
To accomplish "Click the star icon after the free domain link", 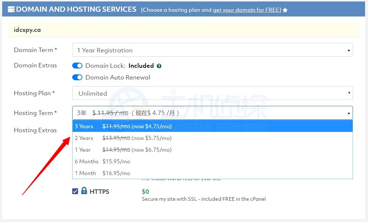I will [285, 10].
